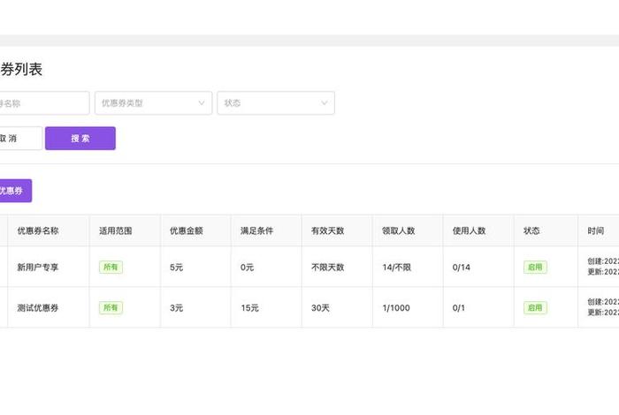Select the 测试优惠券 coupon row name
Image resolution: width=619 pixels, height=415 pixels.
coord(38,308)
